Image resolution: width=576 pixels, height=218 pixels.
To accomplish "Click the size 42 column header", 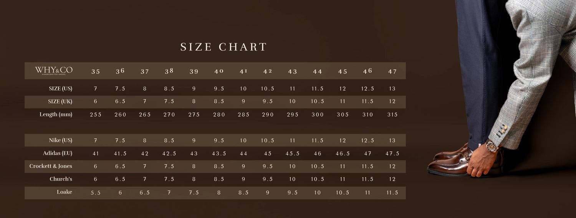I will pyautogui.click(x=268, y=72).
